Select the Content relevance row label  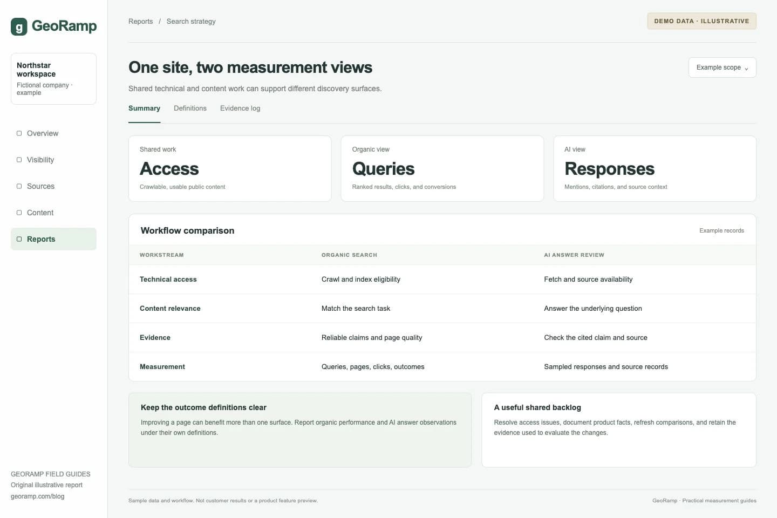(x=170, y=309)
